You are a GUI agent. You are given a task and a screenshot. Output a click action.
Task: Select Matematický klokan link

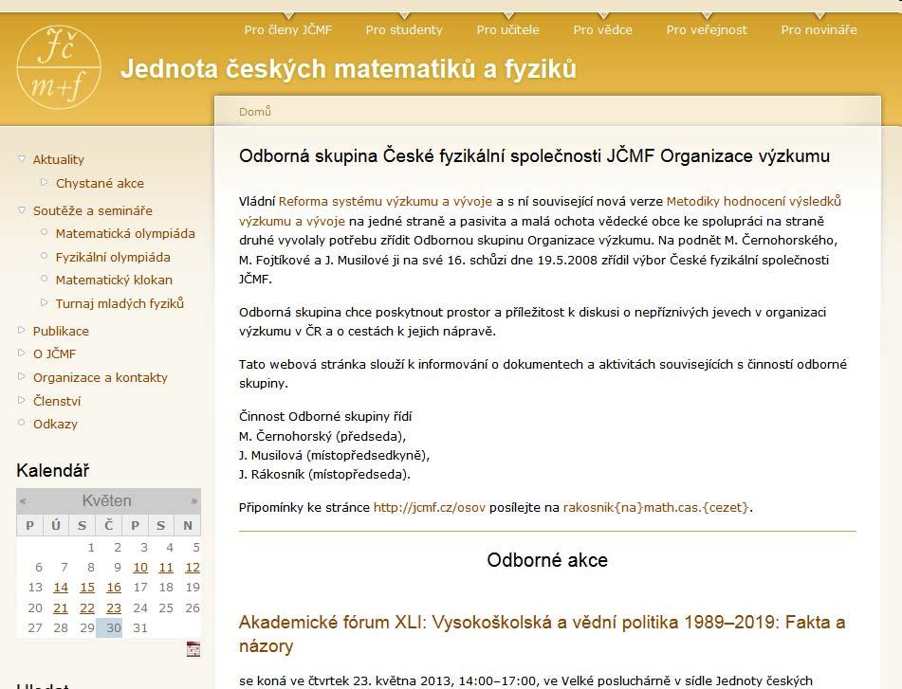click(114, 281)
